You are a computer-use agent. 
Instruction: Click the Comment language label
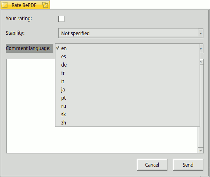[x=28, y=48]
